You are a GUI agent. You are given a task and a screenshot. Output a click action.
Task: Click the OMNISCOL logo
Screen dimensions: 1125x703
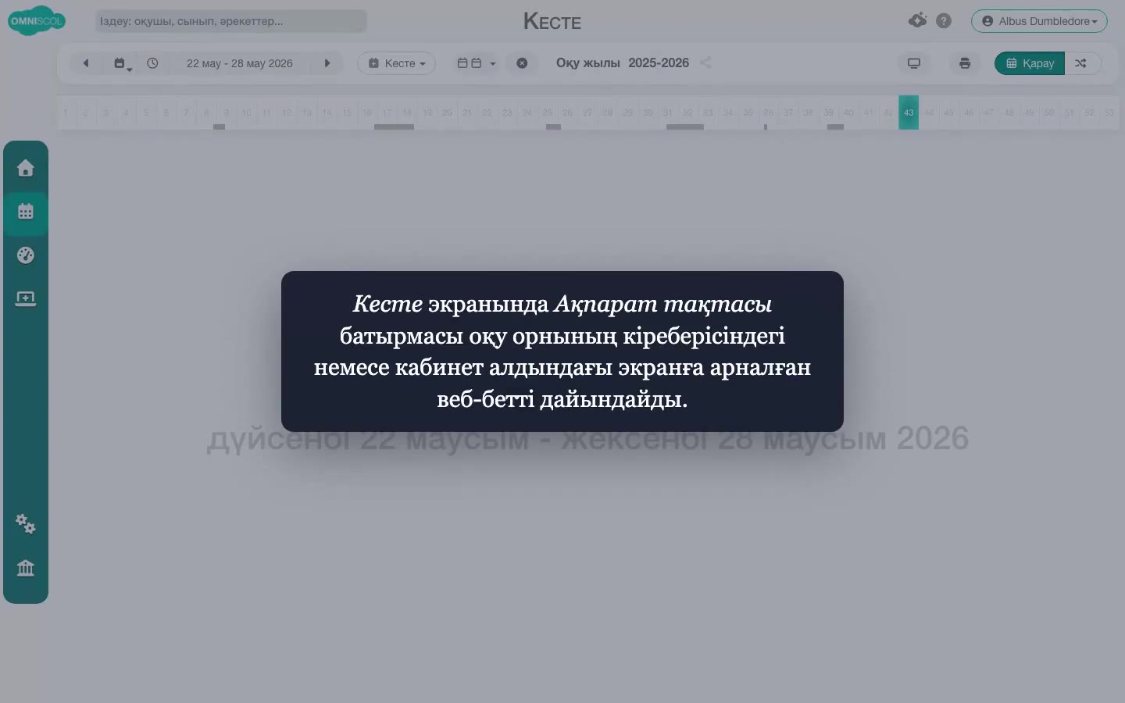(37, 21)
